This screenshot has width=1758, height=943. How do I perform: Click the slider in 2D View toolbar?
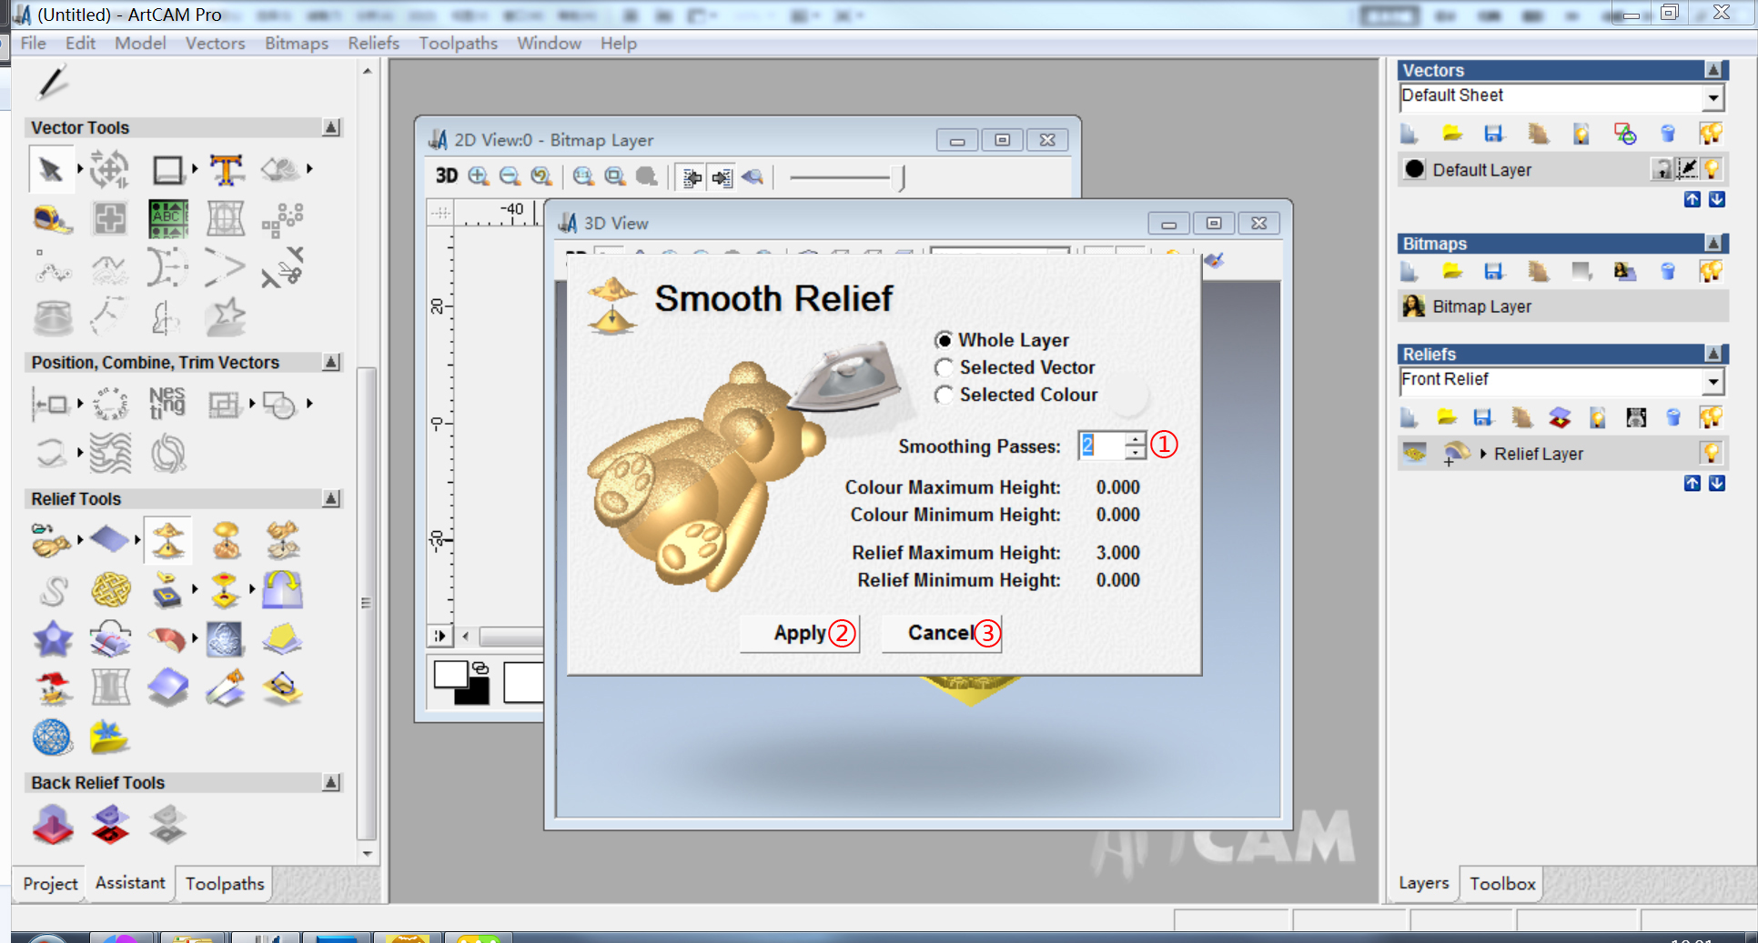click(x=846, y=177)
